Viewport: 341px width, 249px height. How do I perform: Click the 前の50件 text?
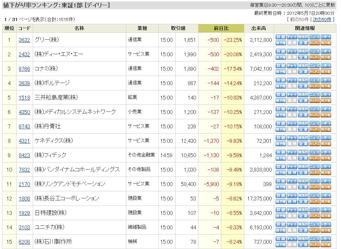(299, 19)
